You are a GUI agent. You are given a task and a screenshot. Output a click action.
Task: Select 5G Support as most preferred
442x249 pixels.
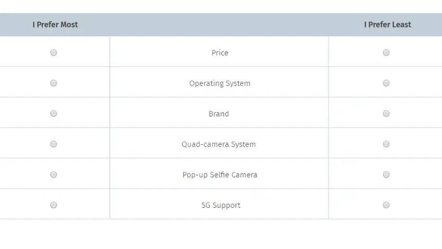54,205
